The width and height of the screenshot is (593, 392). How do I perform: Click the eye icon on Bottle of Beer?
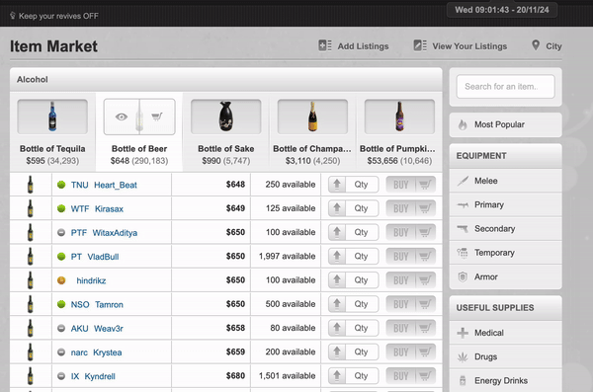[122, 117]
